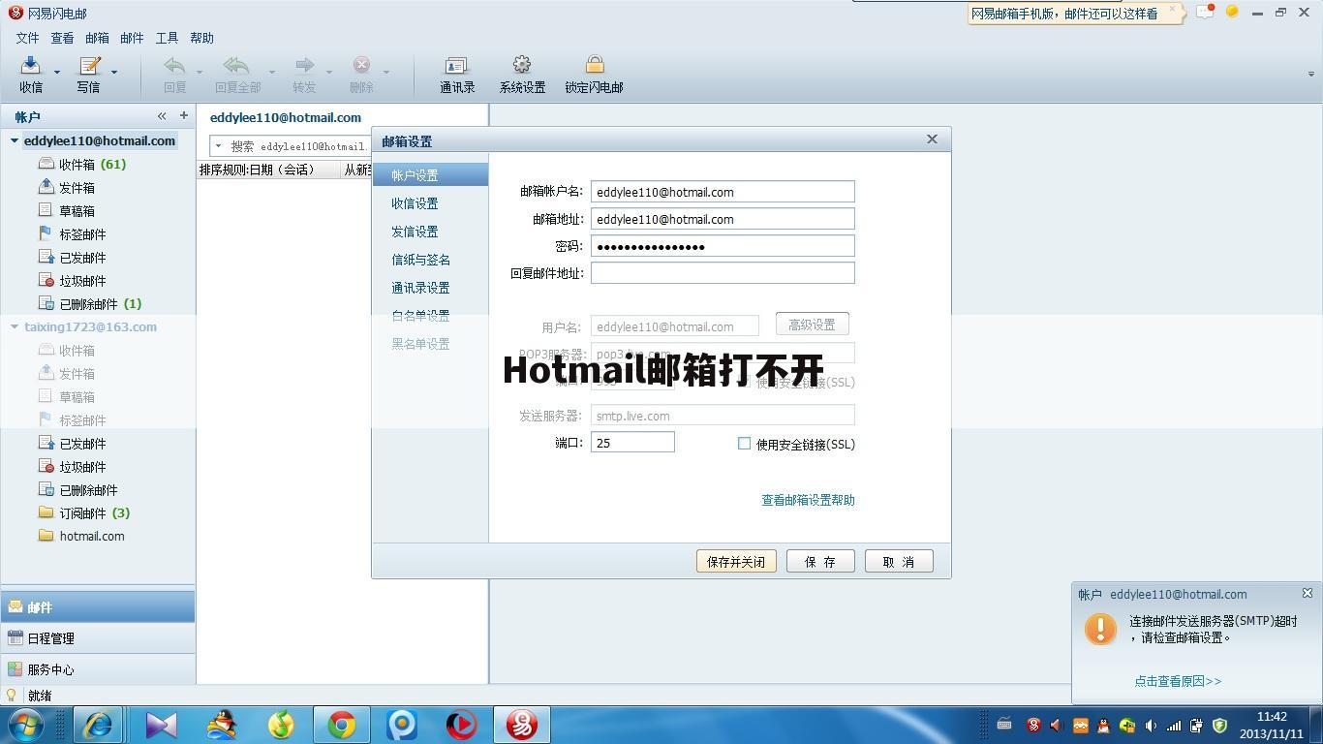Click the volume speaker icon in the system tray
This screenshot has width=1323, height=744.
pos(1151,725)
